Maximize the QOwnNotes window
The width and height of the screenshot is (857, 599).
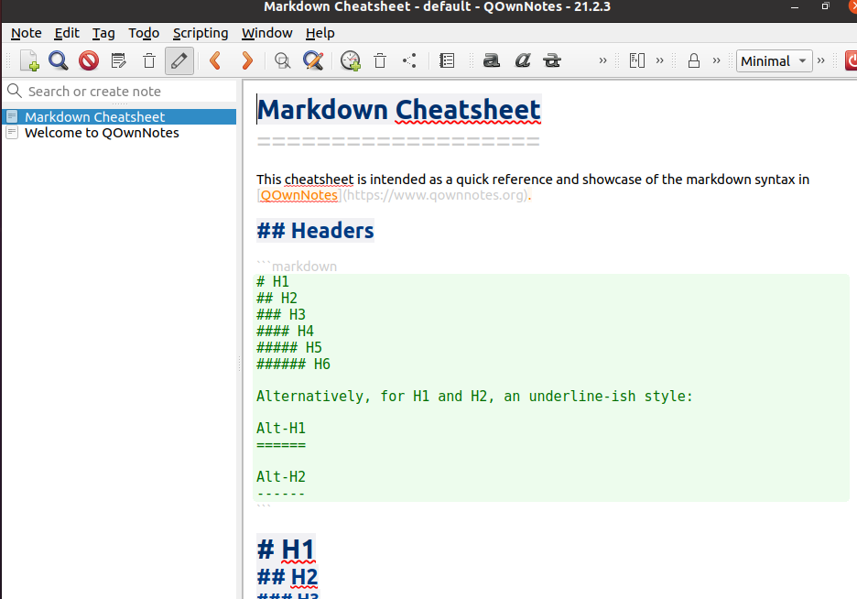point(825,6)
